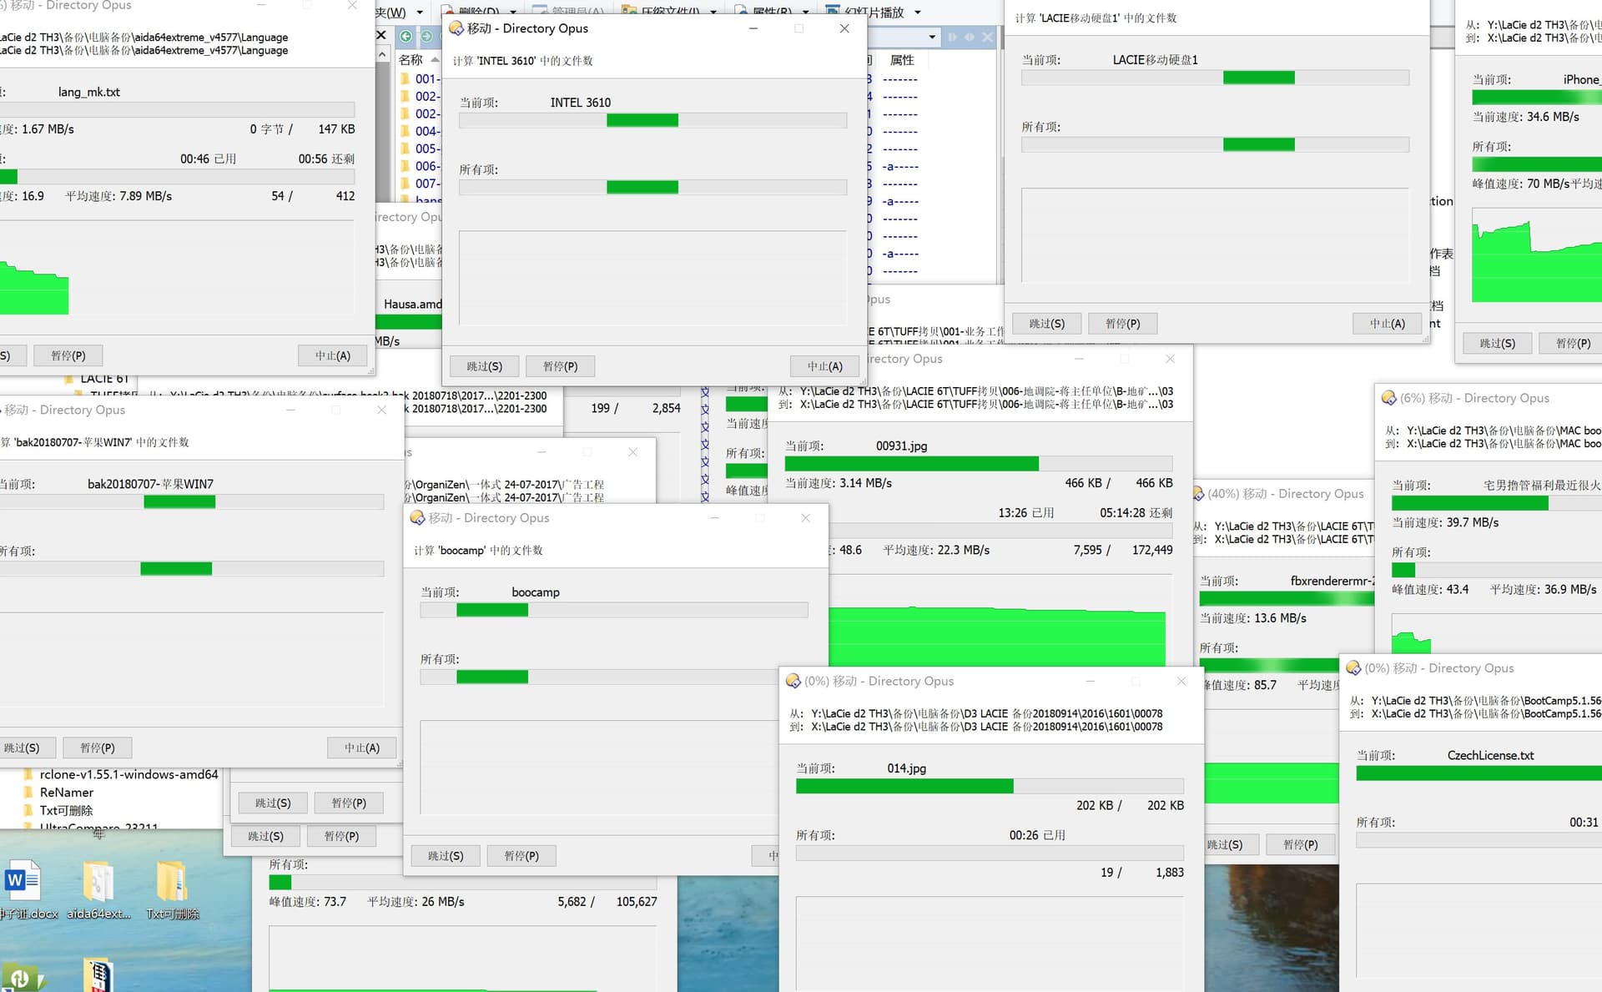Image resolution: width=1602 pixels, height=992 pixels.
Task: Click 跳过(S) in the iPhone transfer dialog
Action: [x=1497, y=343]
